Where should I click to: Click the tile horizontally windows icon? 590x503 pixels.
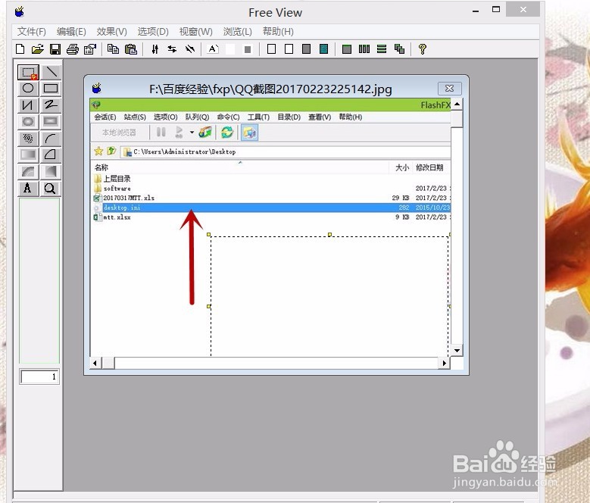[382, 49]
